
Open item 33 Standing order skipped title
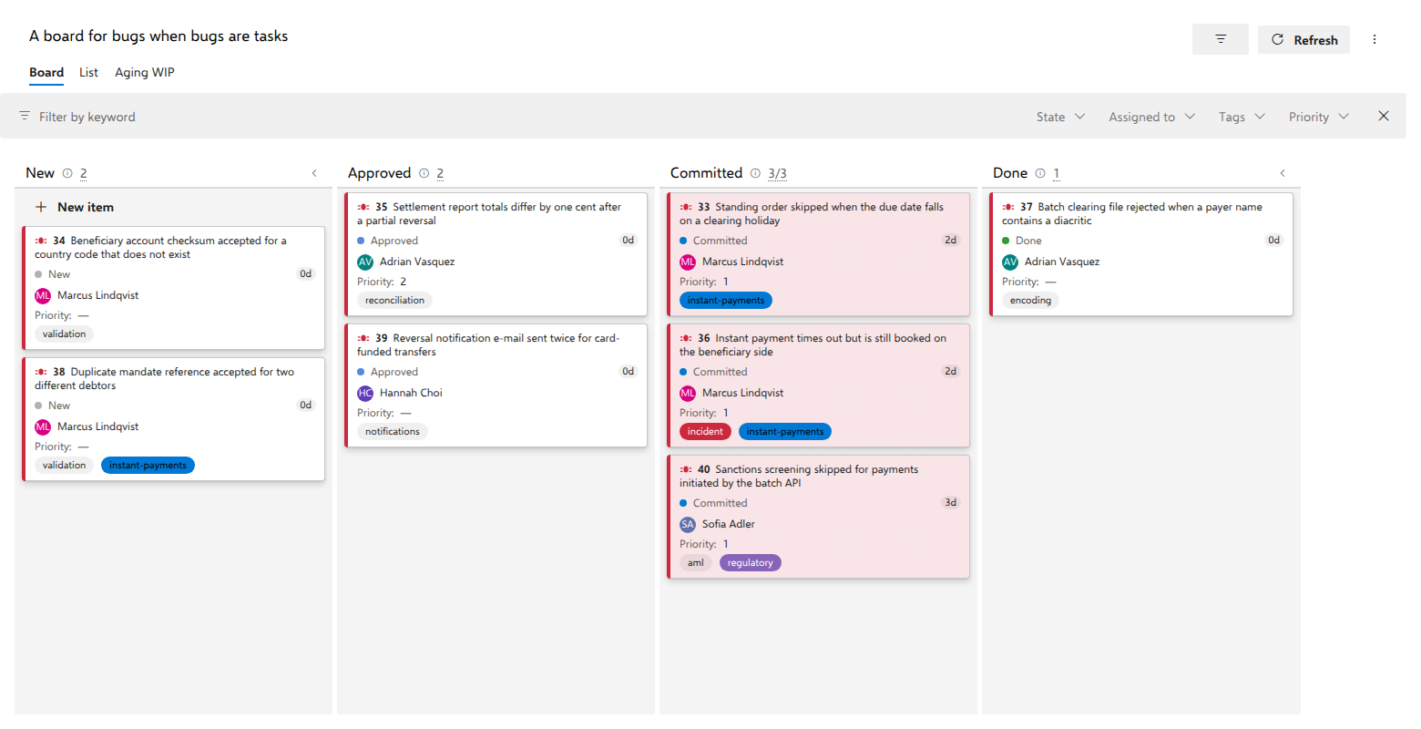tap(812, 213)
